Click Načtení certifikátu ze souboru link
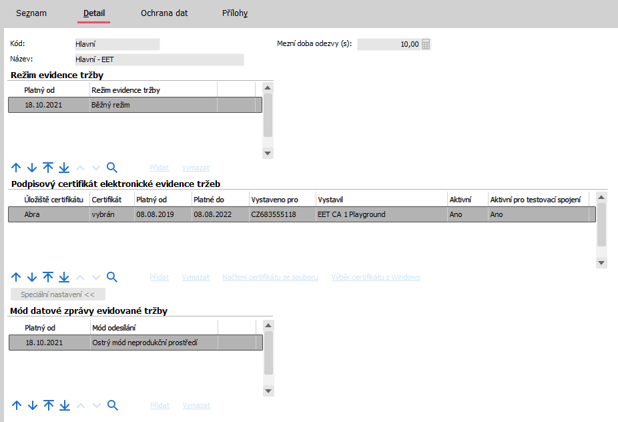 click(x=270, y=277)
